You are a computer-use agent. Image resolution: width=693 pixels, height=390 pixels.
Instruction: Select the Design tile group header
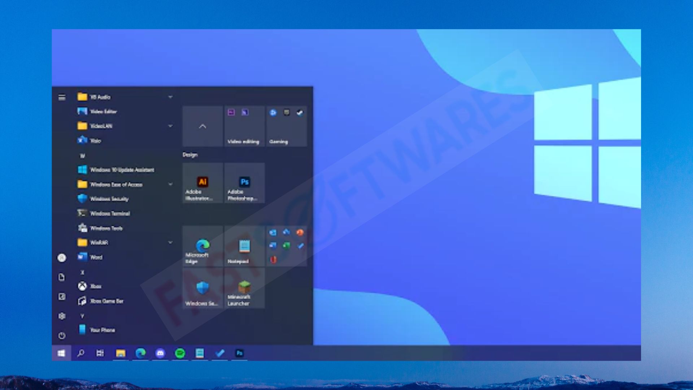coord(190,155)
